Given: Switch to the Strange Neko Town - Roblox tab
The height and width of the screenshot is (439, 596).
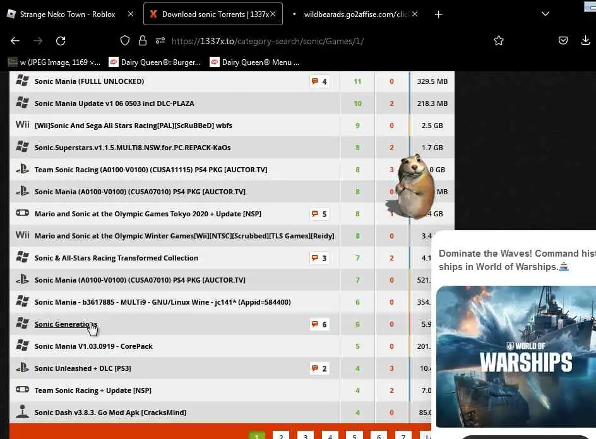Looking at the screenshot, I should pos(68,14).
